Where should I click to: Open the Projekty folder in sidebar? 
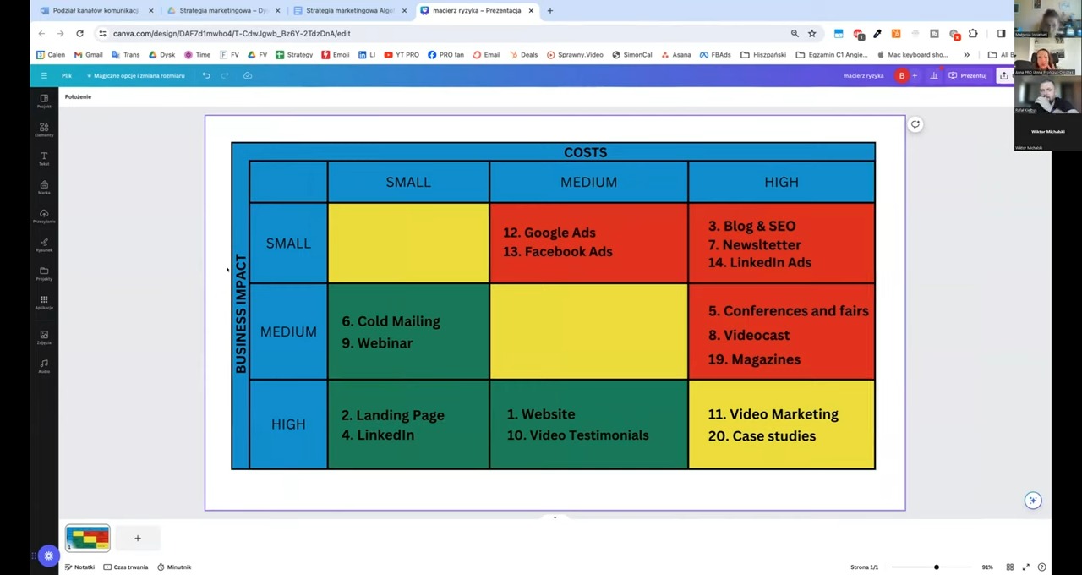coord(44,273)
